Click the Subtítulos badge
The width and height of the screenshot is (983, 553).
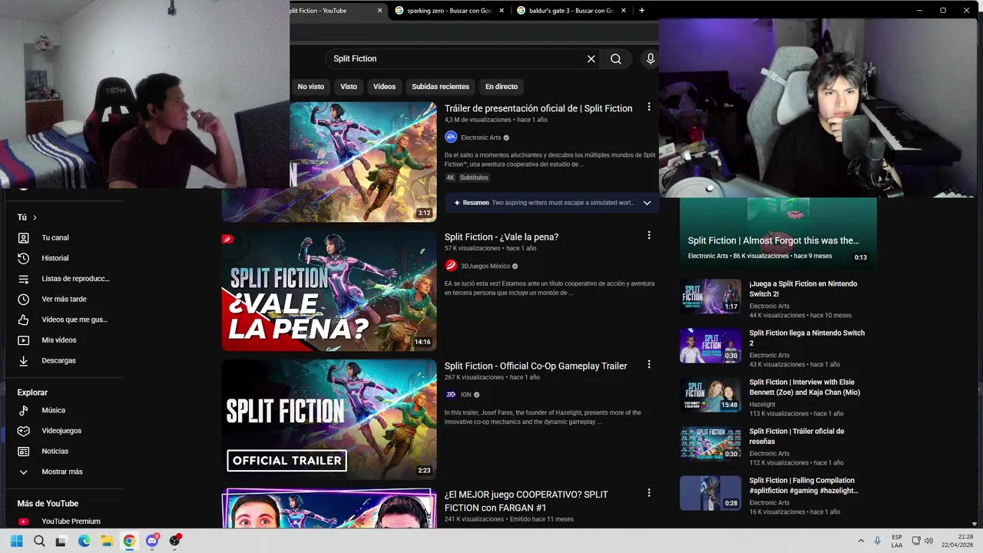(x=474, y=177)
